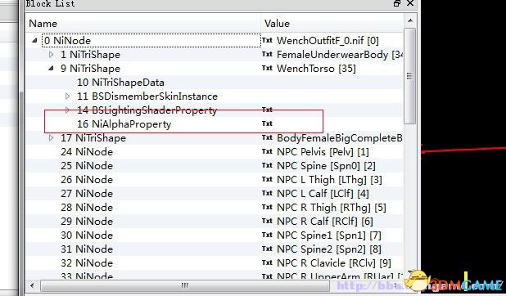
Task: Click NPC Pelvis [Pelv] [1] value
Action: (x=323, y=152)
